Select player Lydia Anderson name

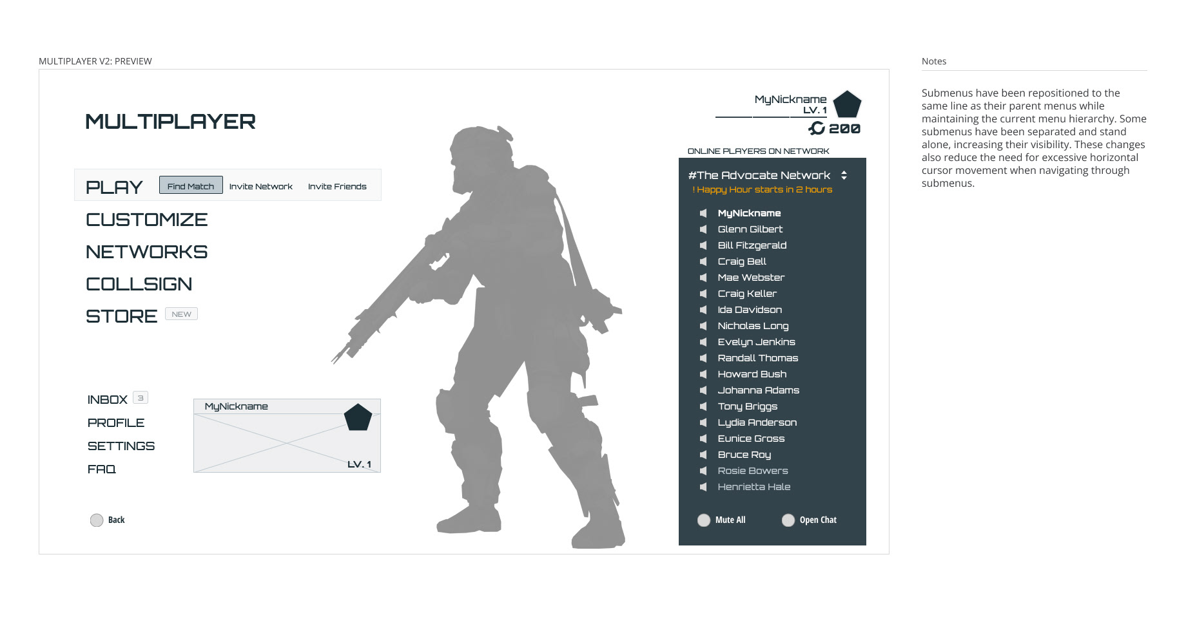[757, 422]
